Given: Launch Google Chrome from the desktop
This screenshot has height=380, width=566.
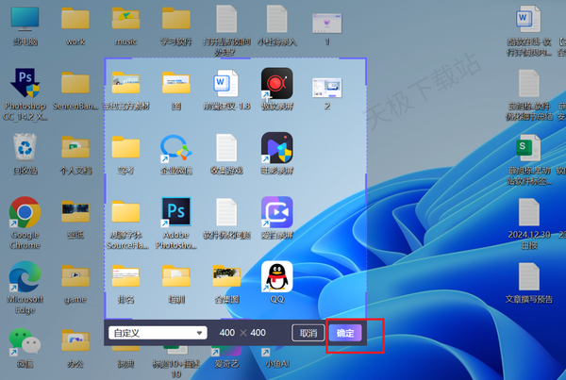Looking at the screenshot, I should click(x=25, y=212).
